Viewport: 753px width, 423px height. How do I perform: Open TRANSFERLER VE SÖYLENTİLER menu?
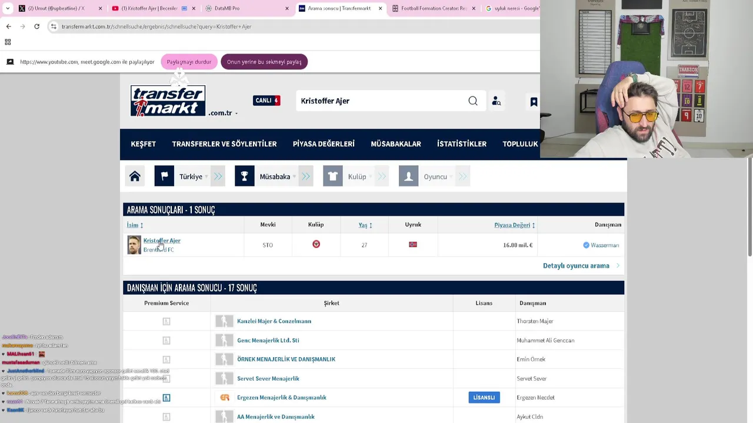(224, 144)
